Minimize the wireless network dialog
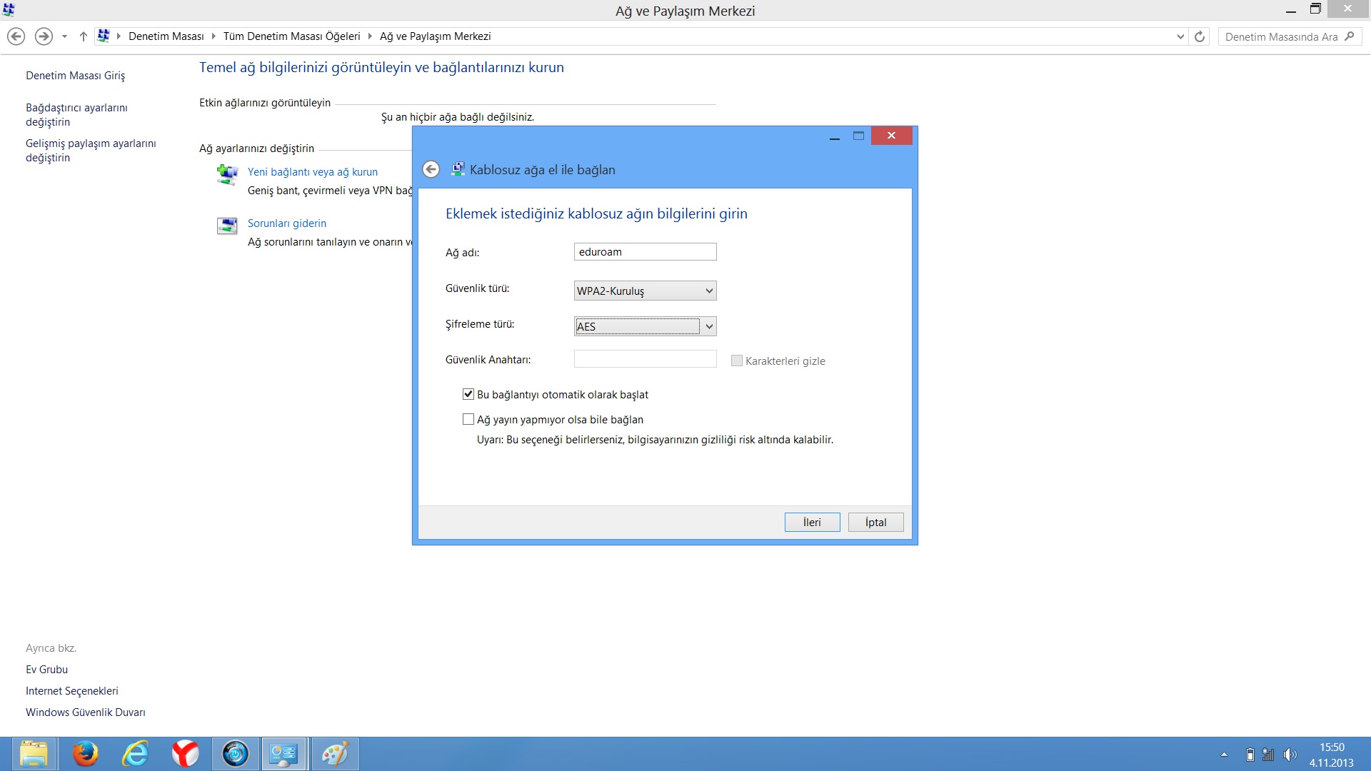The width and height of the screenshot is (1371, 771). click(834, 136)
